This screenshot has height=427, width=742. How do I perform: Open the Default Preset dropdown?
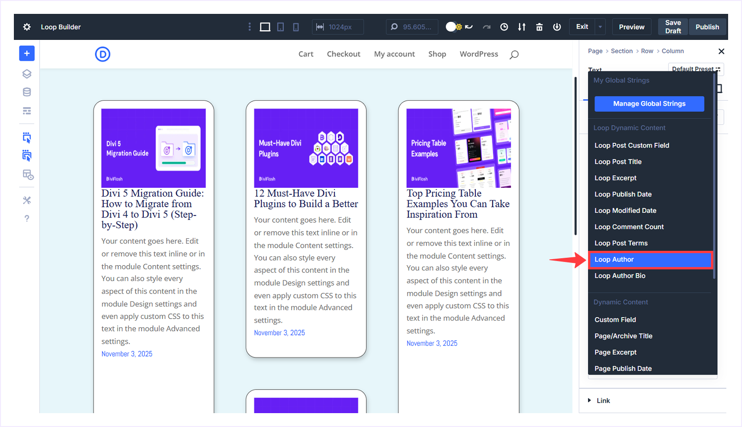695,69
